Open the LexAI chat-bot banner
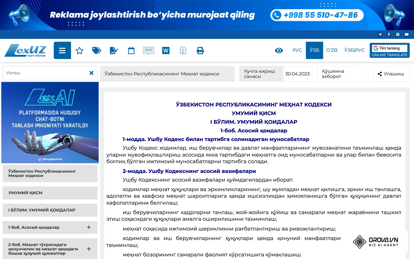 pyautogui.click(x=50, y=123)
